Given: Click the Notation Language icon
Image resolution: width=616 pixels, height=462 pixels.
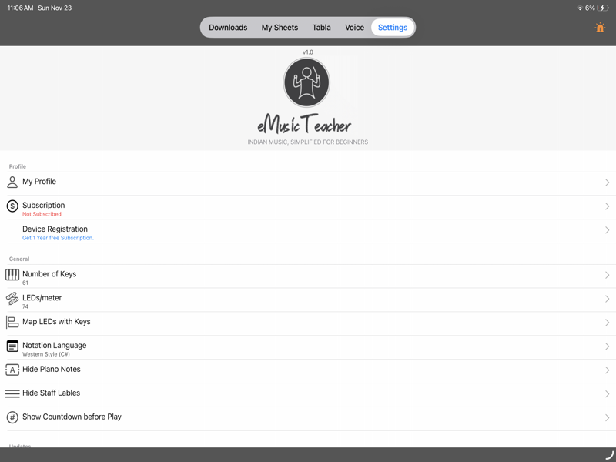Looking at the screenshot, I should click(x=12, y=346).
